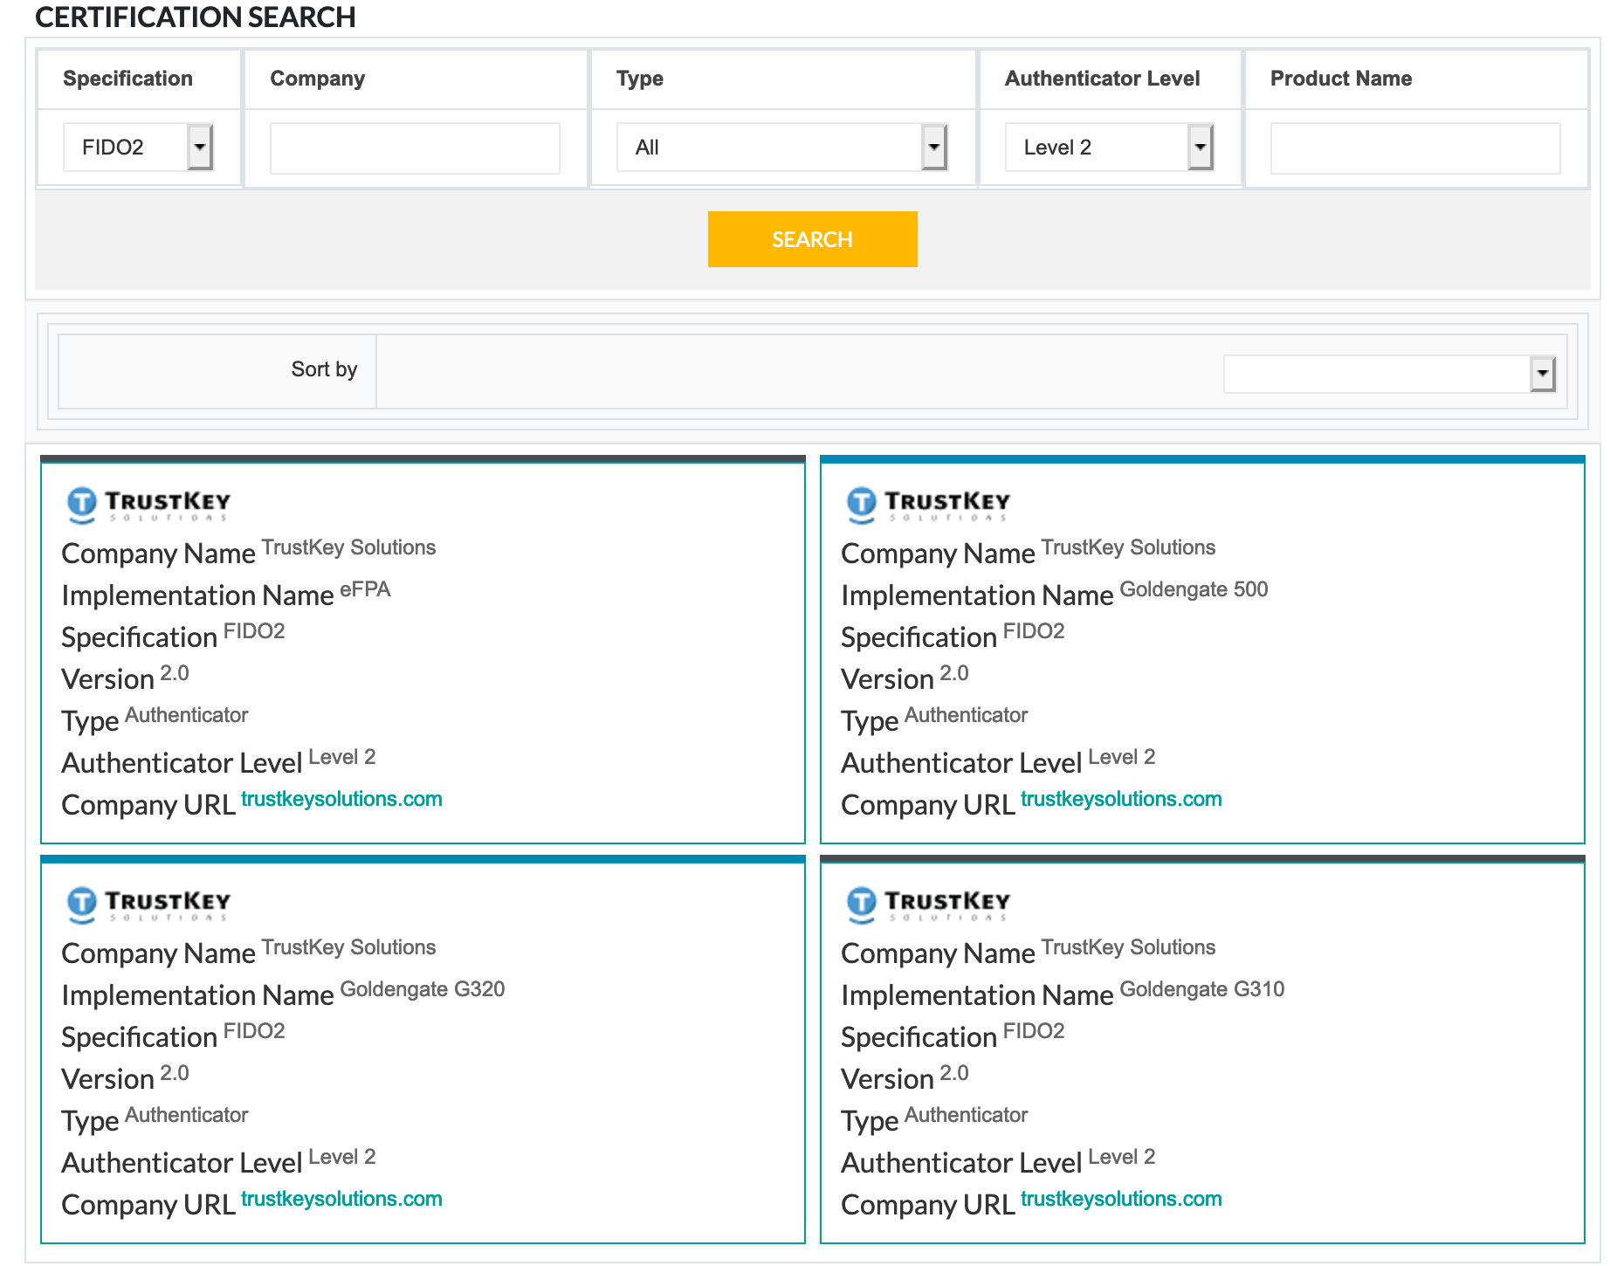Select the eFPA implementation name text
This screenshot has width=1624, height=1266.
click(365, 589)
